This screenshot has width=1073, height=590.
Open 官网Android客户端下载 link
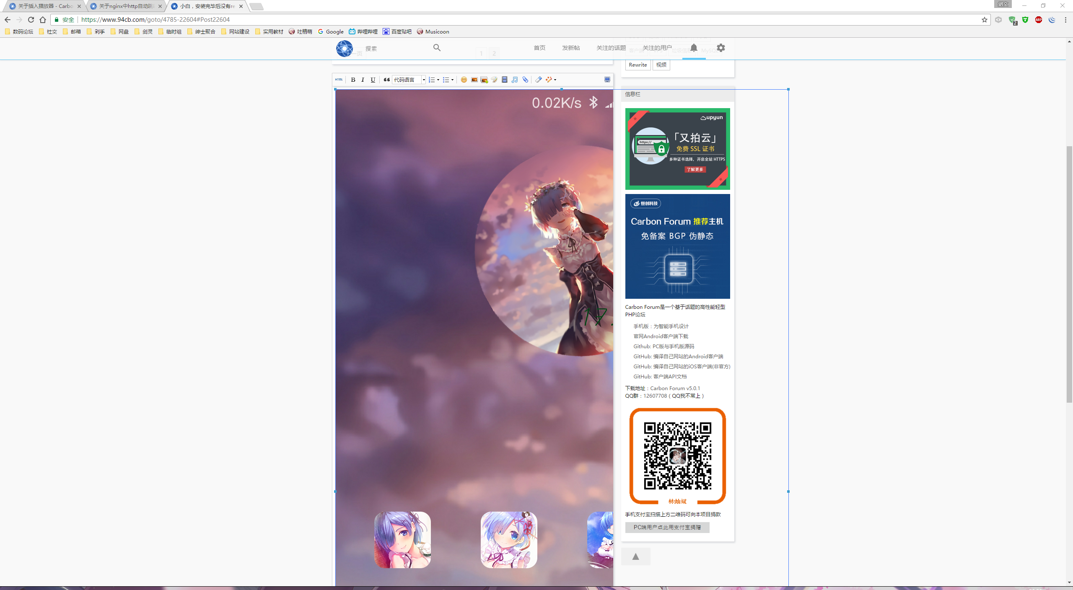(661, 336)
